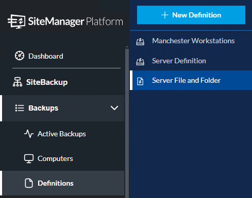
Task: Create a New Definition
Action: pos(191,15)
